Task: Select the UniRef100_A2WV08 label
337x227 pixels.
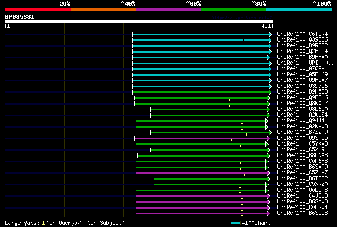Action: pyautogui.click(x=302, y=127)
